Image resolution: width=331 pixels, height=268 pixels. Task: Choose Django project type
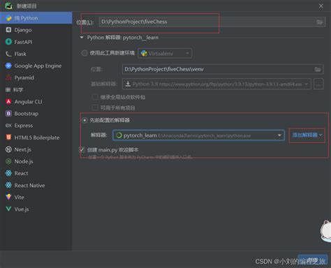click(x=36, y=30)
